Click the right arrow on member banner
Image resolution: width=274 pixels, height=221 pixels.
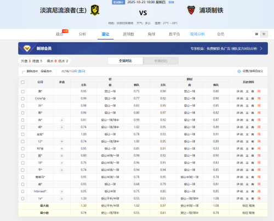[261, 48]
